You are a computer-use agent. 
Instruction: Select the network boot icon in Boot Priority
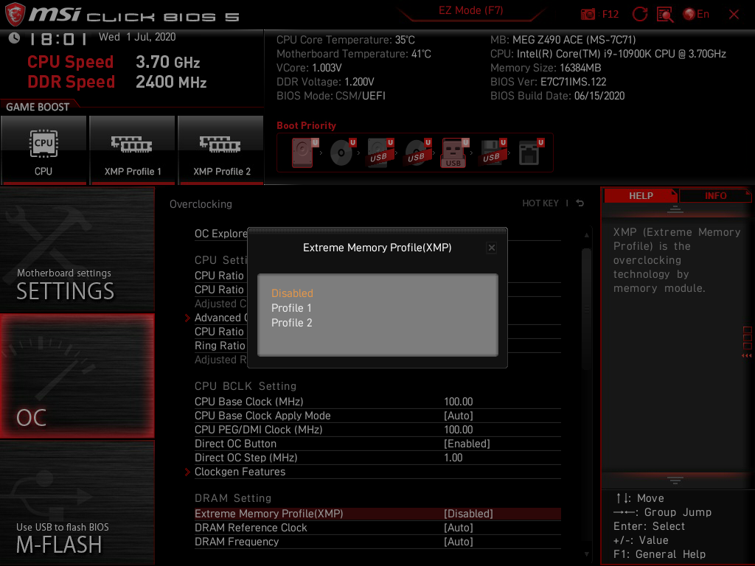529,151
